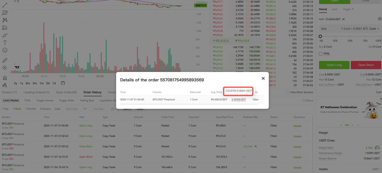The width and height of the screenshot is (382, 173).
Task: Open the Cont size unit dropdown
Action: click(x=374, y=29)
